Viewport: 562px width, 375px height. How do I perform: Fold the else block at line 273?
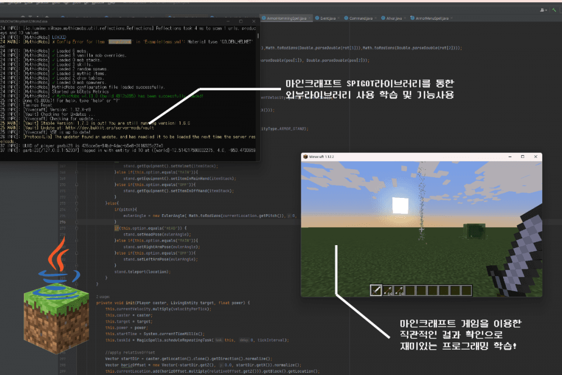76,204
